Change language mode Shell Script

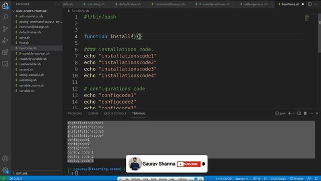[x=278, y=178]
